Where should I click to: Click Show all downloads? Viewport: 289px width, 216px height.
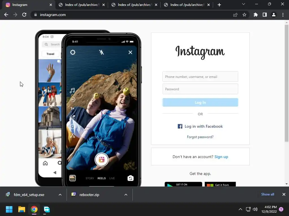(268, 194)
